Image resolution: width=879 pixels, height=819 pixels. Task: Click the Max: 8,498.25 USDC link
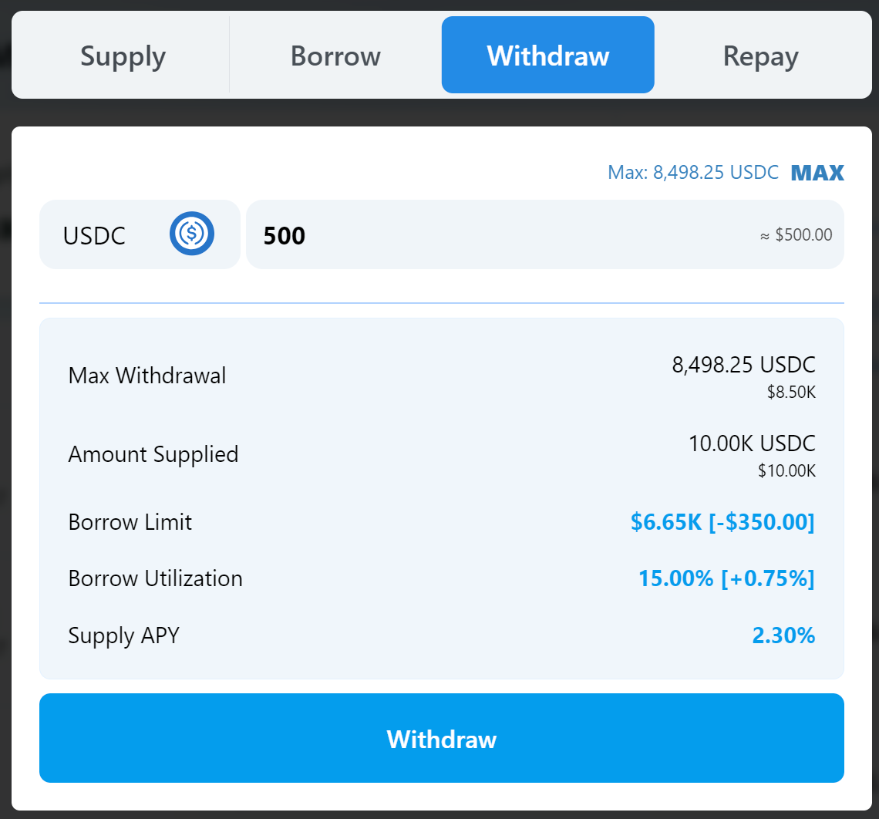[693, 172]
